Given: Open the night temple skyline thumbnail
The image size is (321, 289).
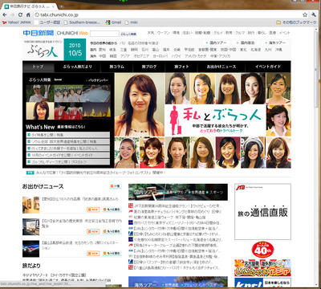Looking at the screenshot, I should 96,111.
